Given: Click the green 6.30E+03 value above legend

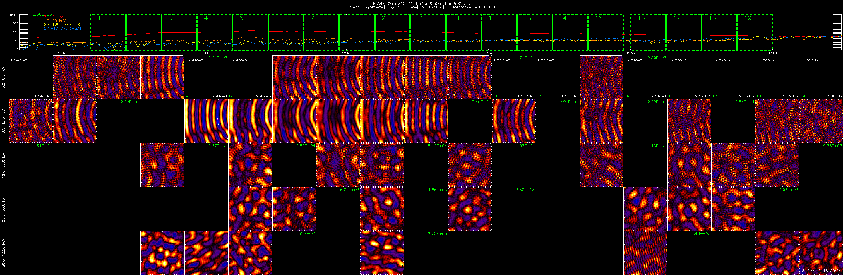Looking at the screenshot, I should click(x=42, y=14).
